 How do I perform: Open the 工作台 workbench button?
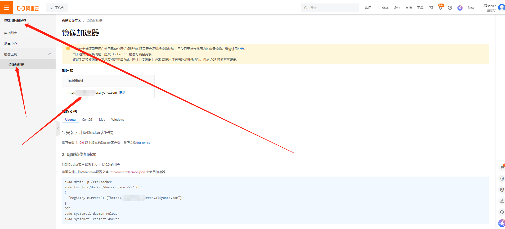pyautogui.click(x=57, y=8)
